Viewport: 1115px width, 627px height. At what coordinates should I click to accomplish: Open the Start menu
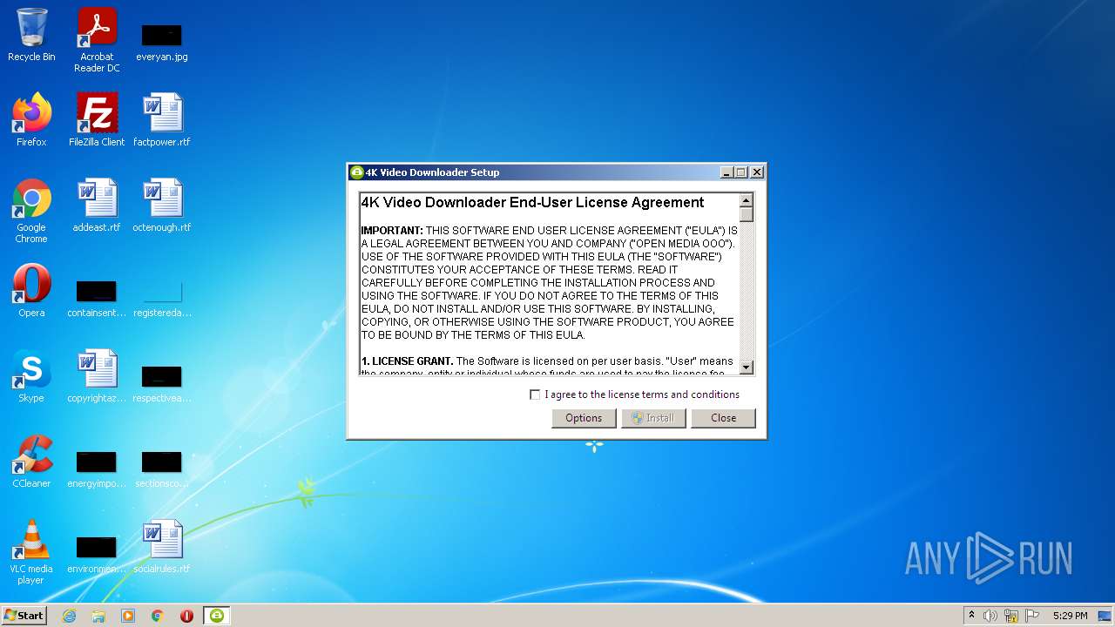pos(24,616)
